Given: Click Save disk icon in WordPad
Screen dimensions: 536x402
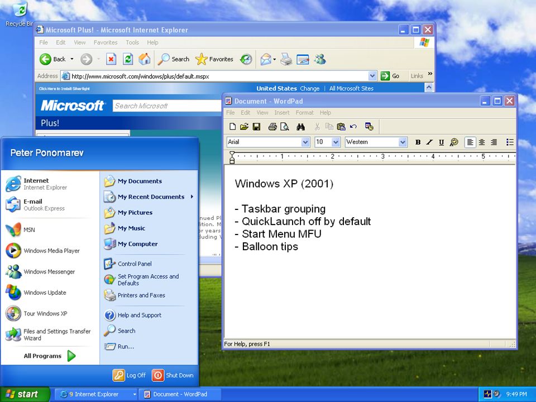Looking at the screenshot, I should pyautogui.click(x=256, y=127).
